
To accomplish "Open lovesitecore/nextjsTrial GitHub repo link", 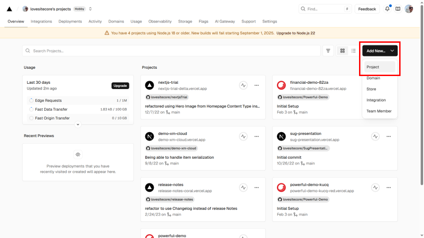I will click(167, 97).
